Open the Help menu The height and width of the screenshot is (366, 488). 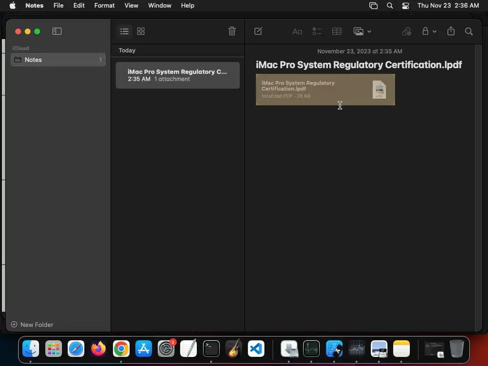pos(188,5)
